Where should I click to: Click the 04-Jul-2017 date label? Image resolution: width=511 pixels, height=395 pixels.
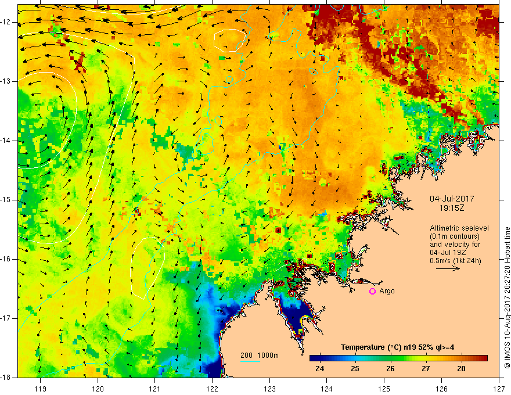pos(452,199)
